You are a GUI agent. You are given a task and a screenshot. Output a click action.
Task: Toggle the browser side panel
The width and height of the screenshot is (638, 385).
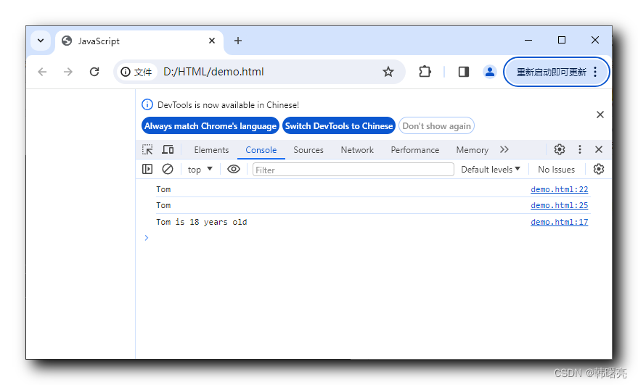464,72
